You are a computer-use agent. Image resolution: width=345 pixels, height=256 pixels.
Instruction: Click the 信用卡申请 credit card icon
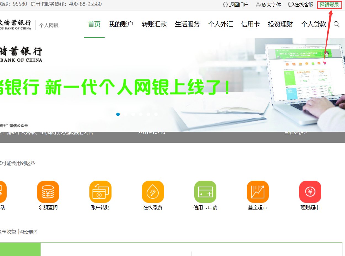pyautogui.click(x=205, y=192)
